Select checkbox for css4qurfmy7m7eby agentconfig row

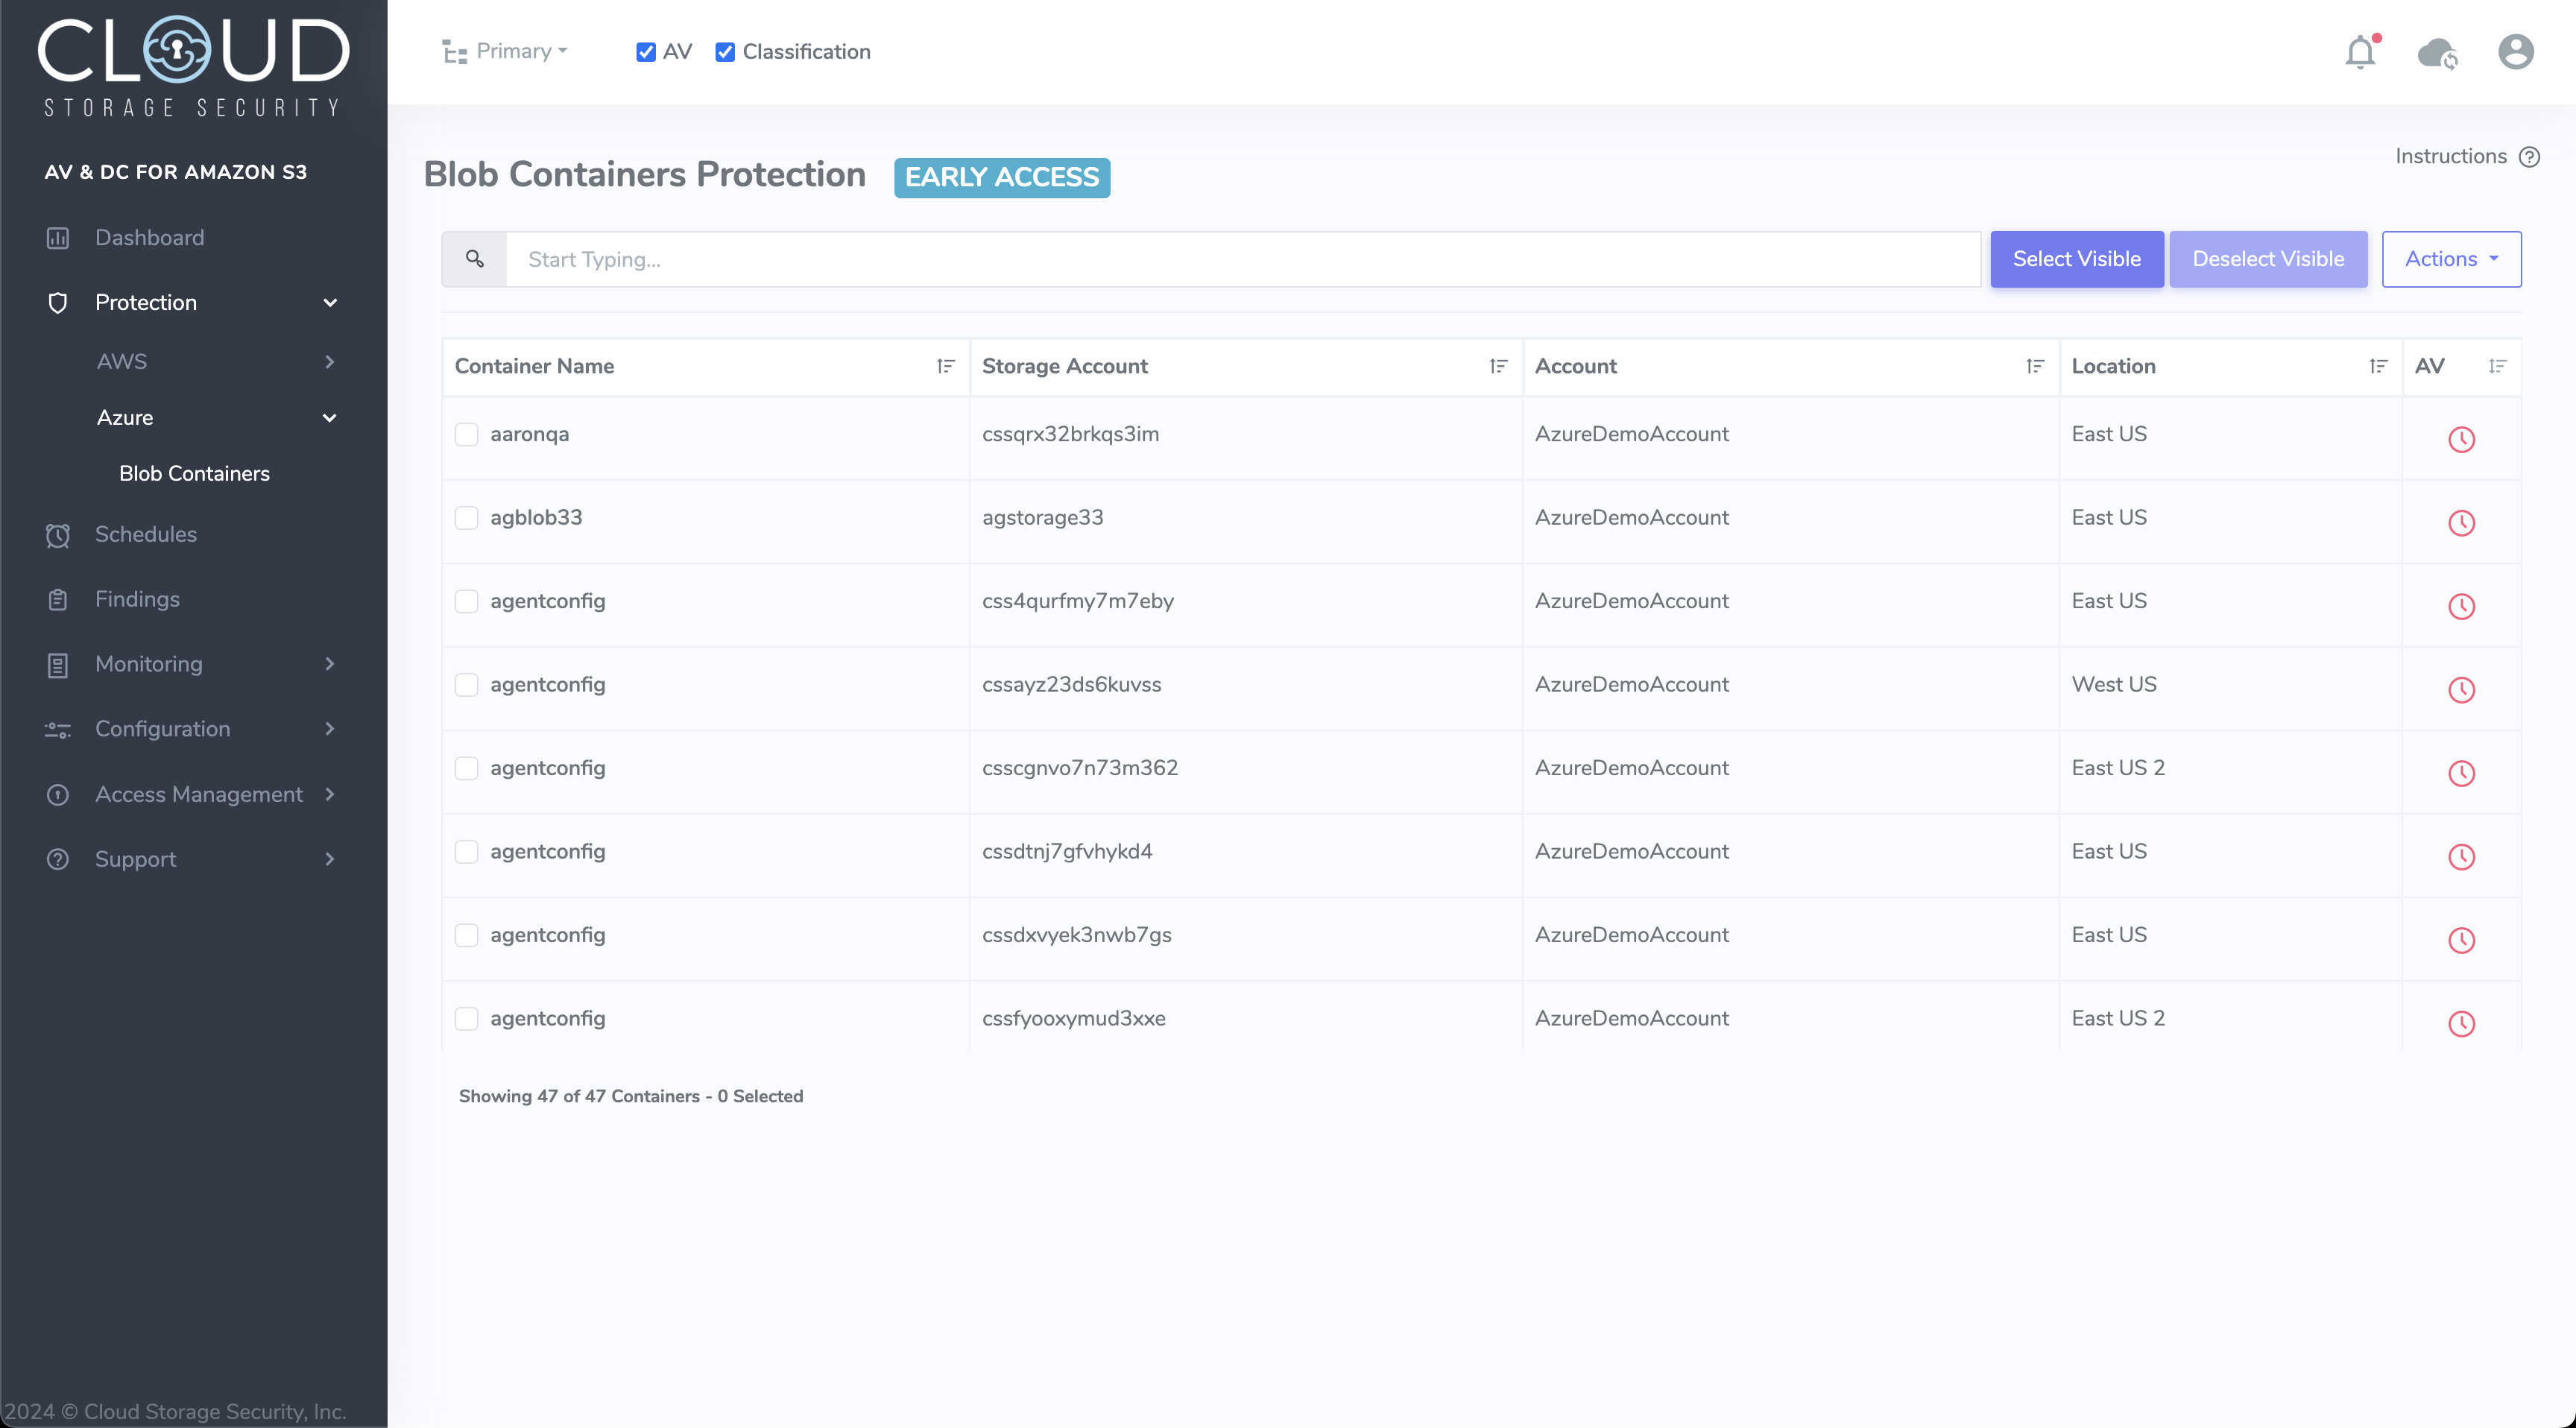point(466,601)
